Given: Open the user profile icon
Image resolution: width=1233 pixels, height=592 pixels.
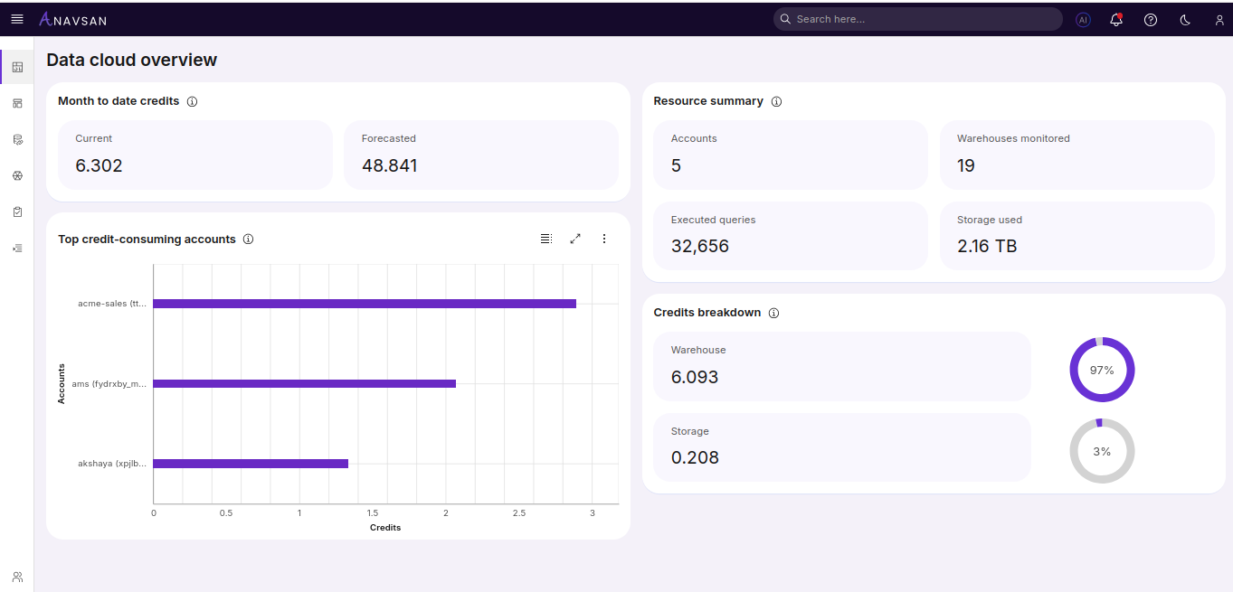Looking at the screenshot, I should tap(1219, 19).
